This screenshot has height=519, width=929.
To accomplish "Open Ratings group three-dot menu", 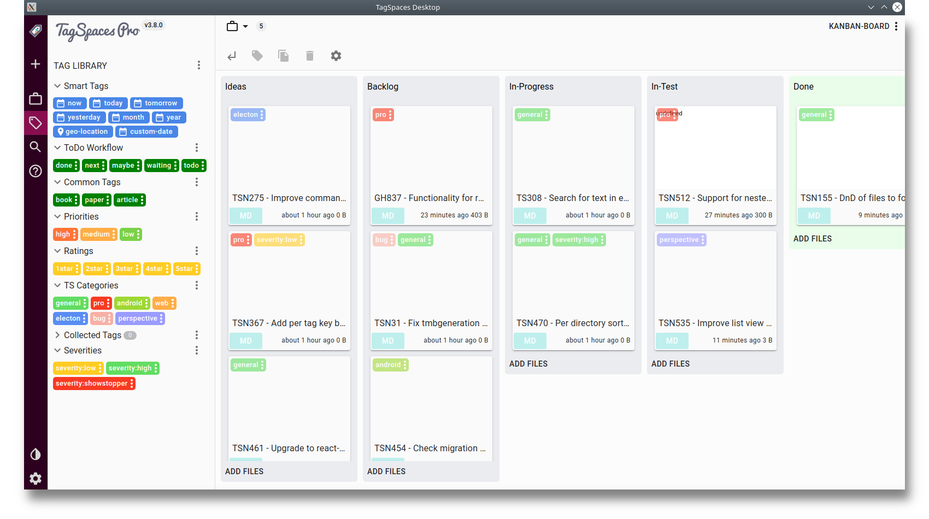I will [197, 251].
